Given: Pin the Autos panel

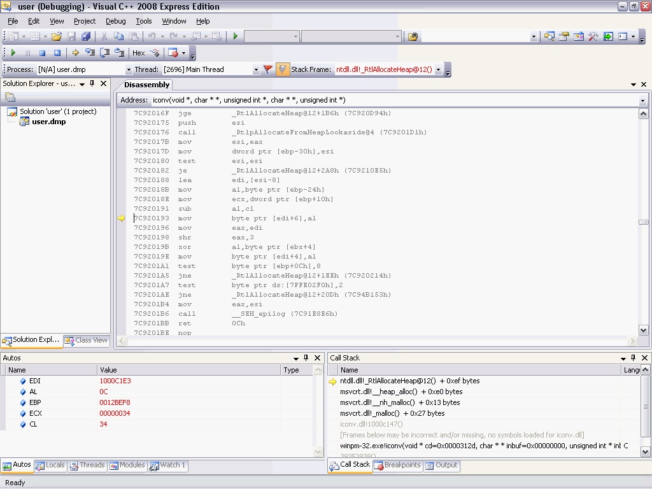Looking at the screenshot, I should pos(306,358).
